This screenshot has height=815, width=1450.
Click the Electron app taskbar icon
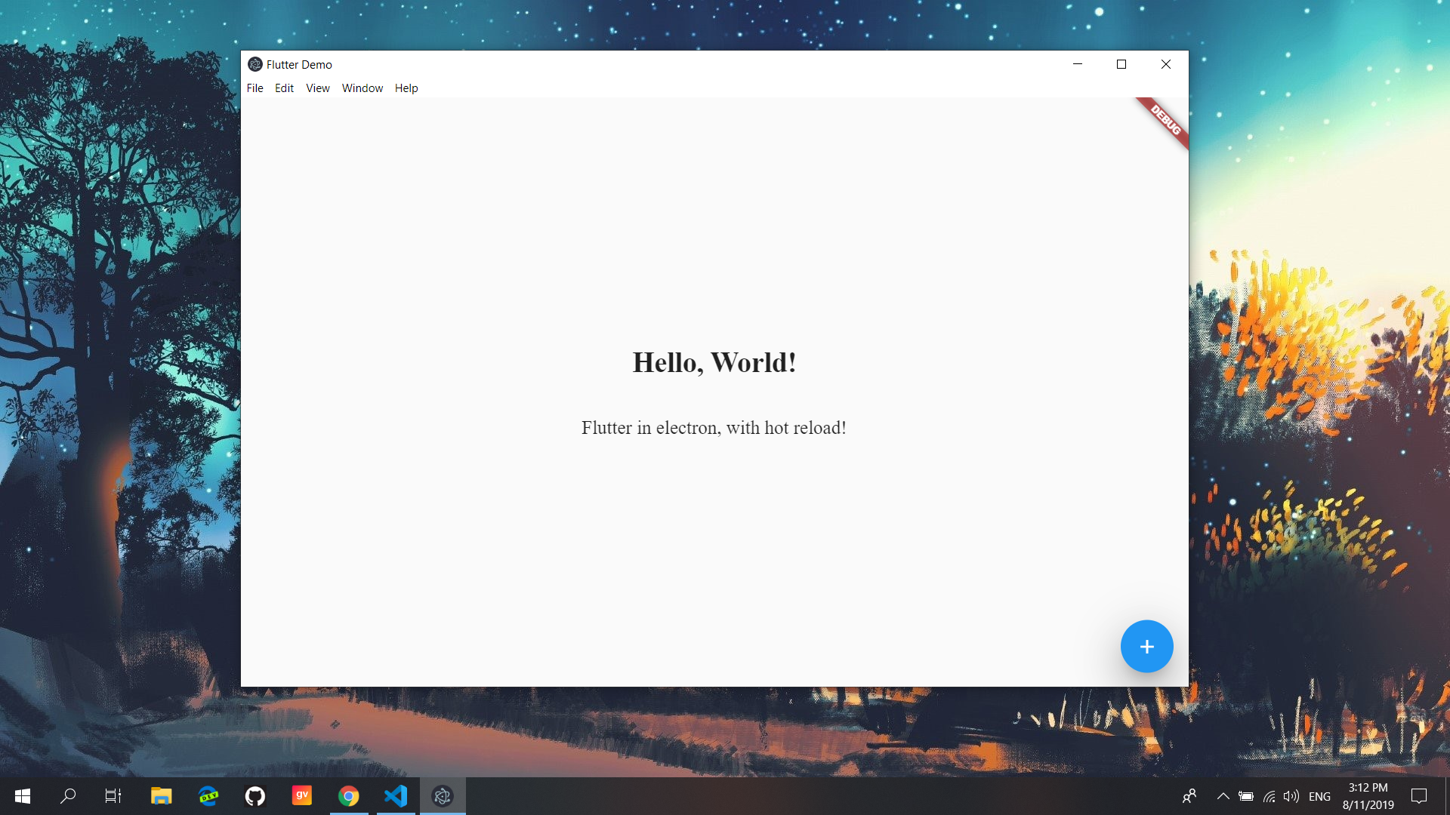coord(443,796)
